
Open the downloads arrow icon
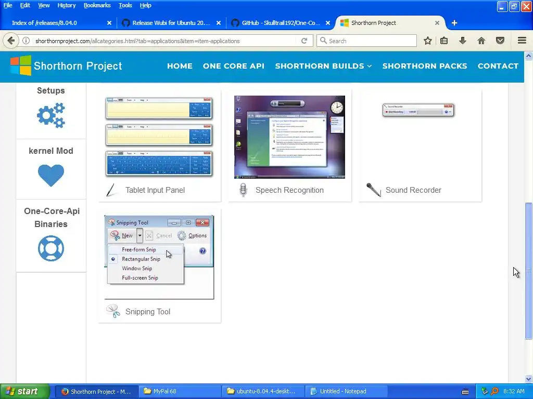click(x=462, y=41)
